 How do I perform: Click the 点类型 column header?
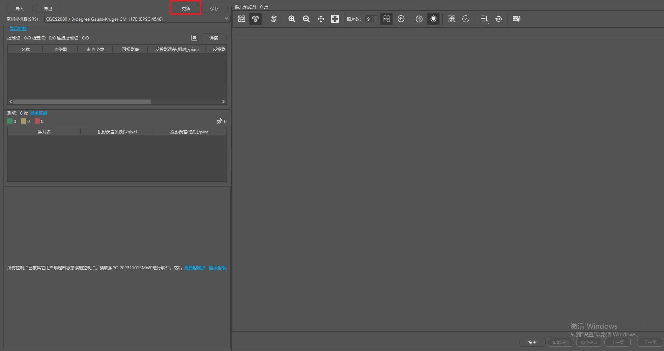60,49
